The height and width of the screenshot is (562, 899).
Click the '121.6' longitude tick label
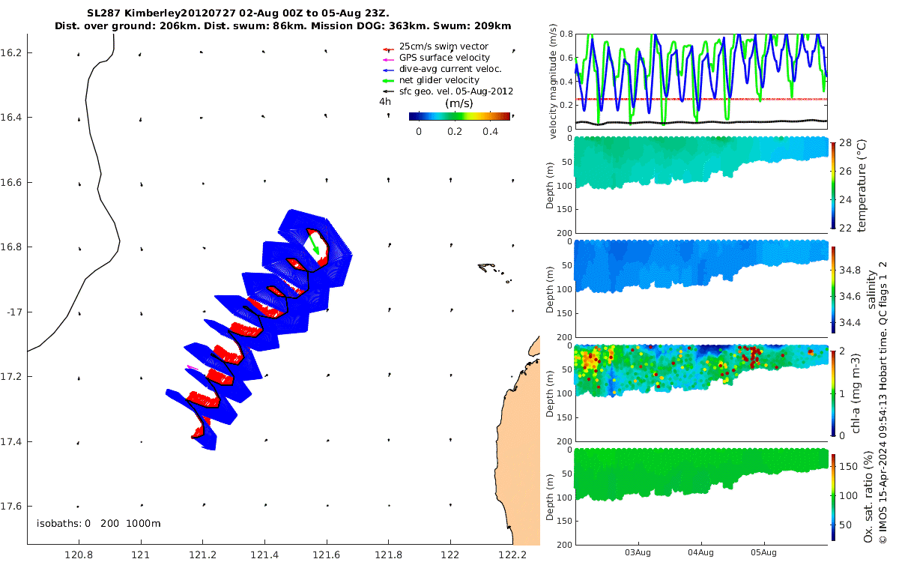(326, 555)
